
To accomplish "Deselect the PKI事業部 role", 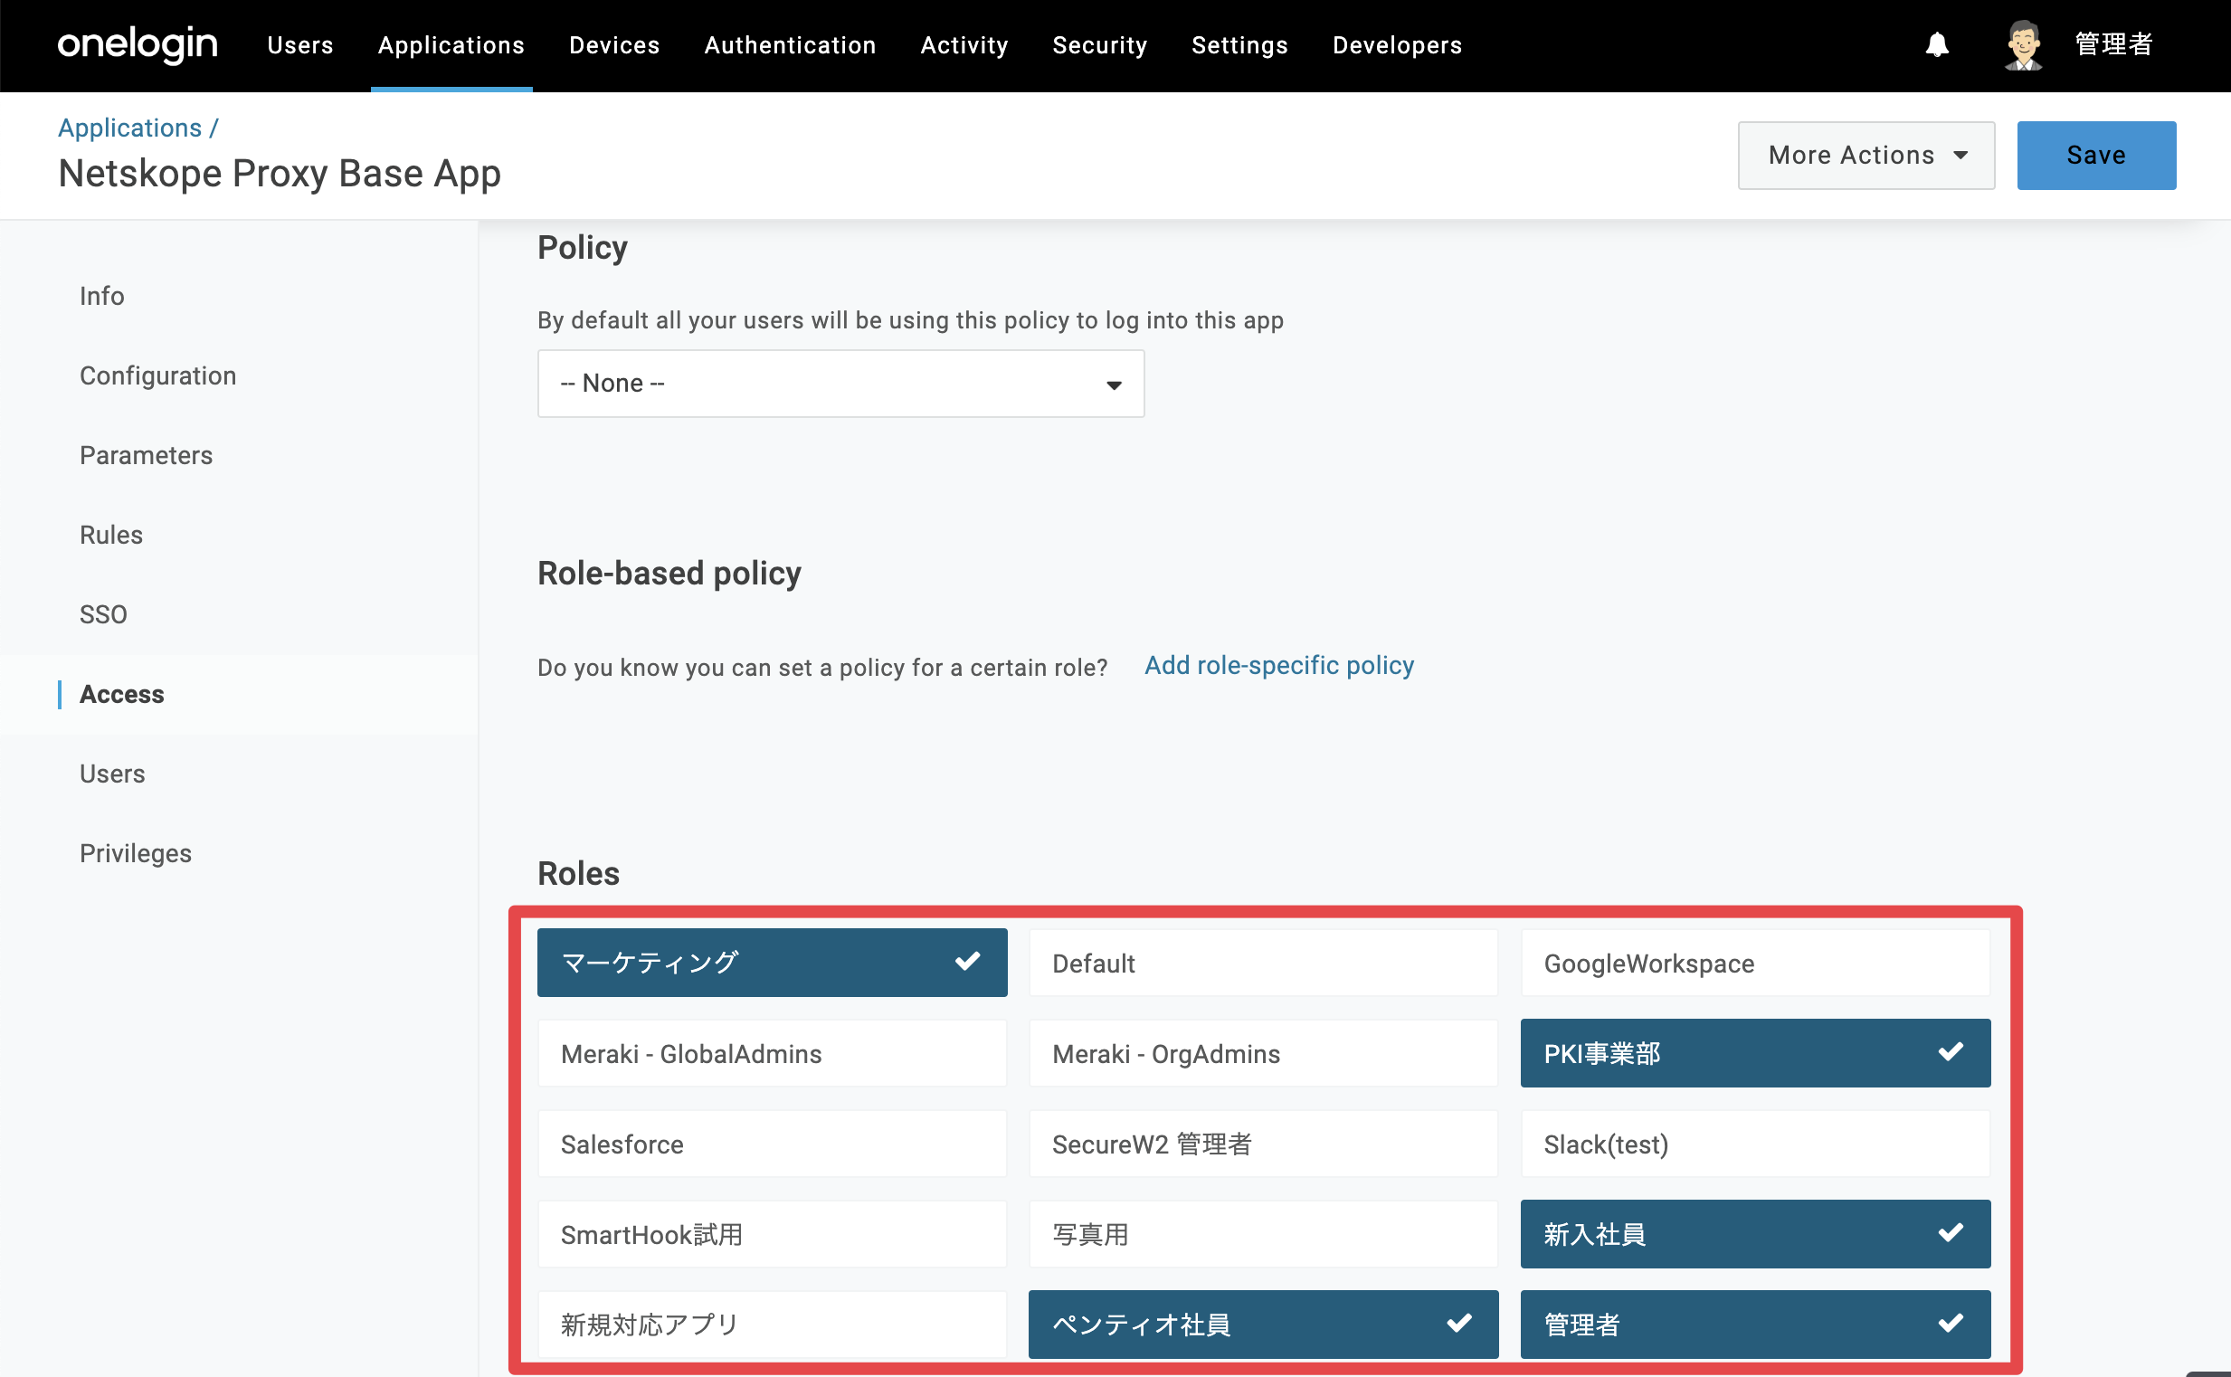I will pos(1756,1053).
